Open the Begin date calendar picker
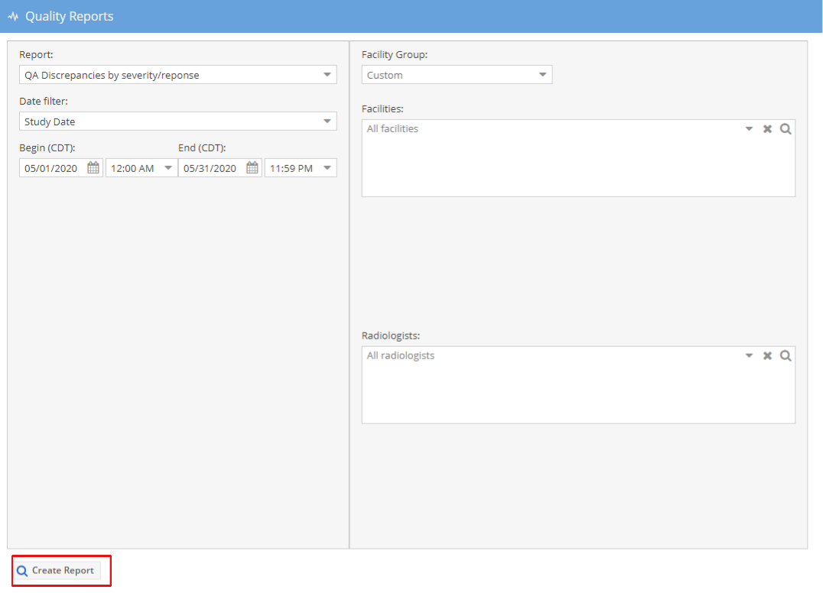The image size is (823, 593). [x=93, y=168]
